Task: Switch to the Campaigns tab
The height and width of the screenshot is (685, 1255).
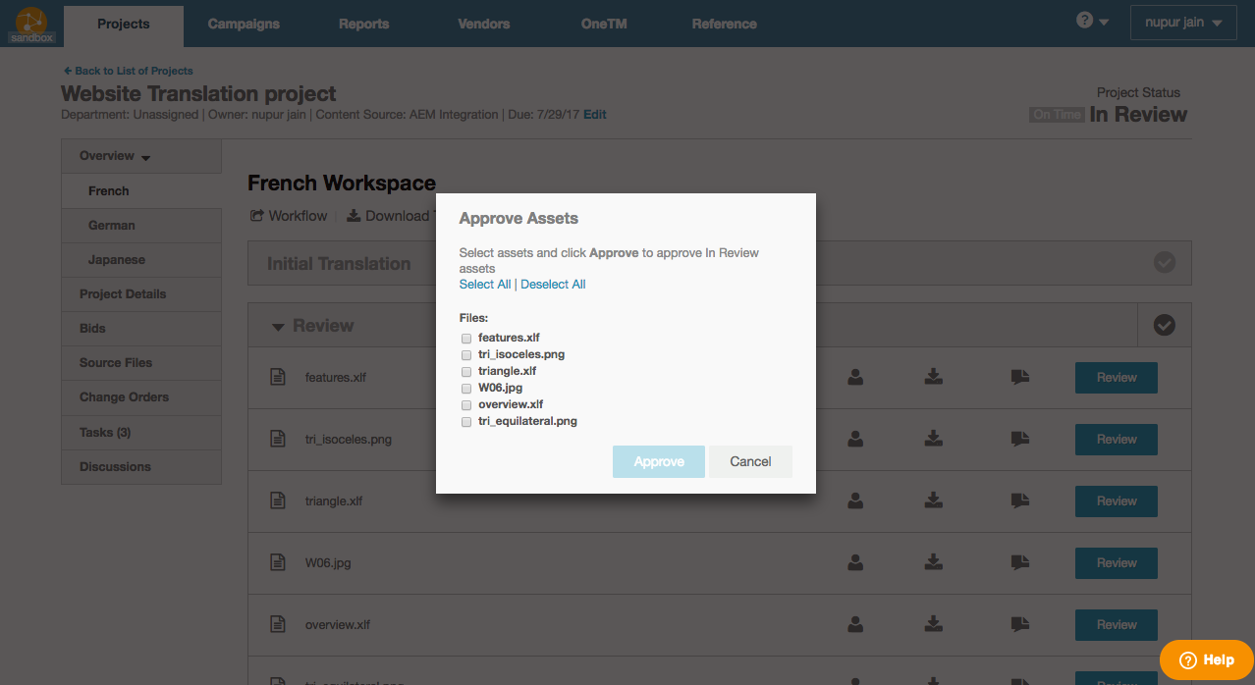Action: [x=244, y=24]
